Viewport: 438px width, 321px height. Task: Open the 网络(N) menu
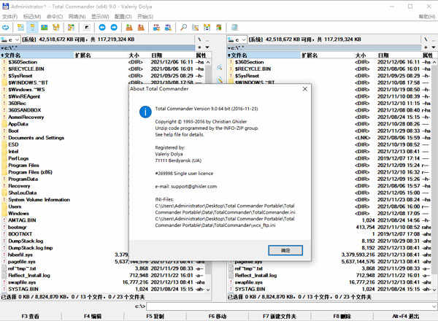pyautogui.click(x=77, y=17)
